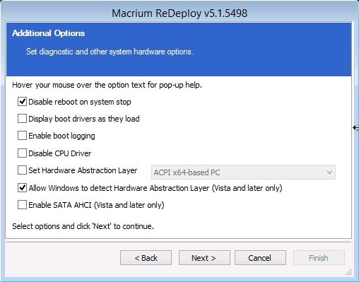Image resolution: width=359 pixels, height=282 pixels.
Task: Enable Set Hardware Abstraction Layer checkbox
Action: click(22, 170)
